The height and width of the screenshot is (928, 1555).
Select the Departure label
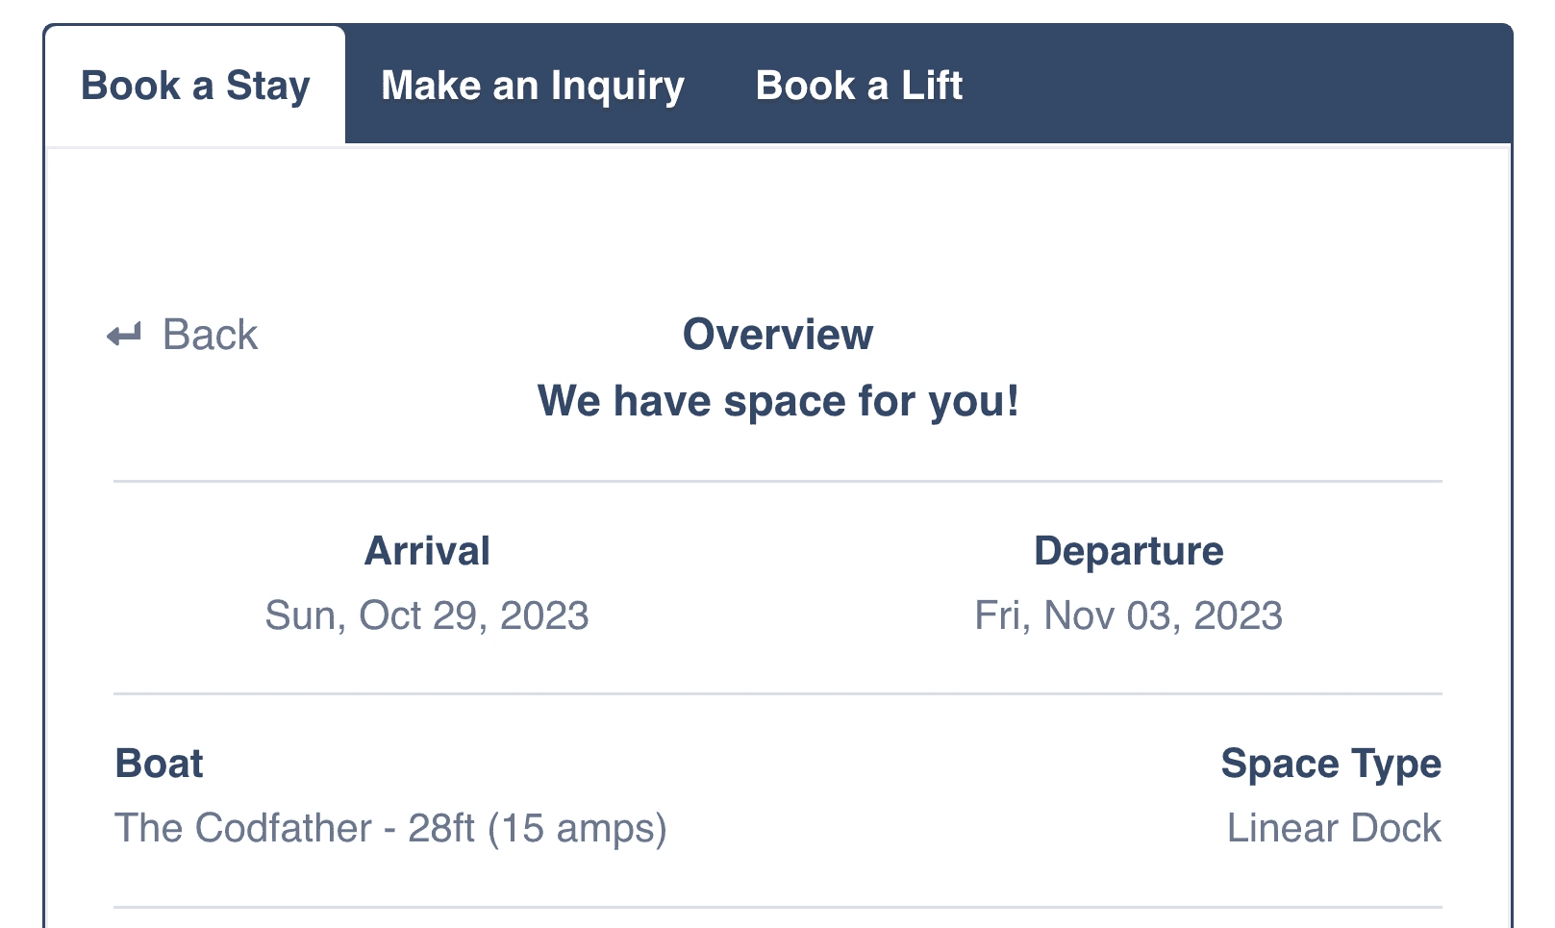pos(1129,551)
